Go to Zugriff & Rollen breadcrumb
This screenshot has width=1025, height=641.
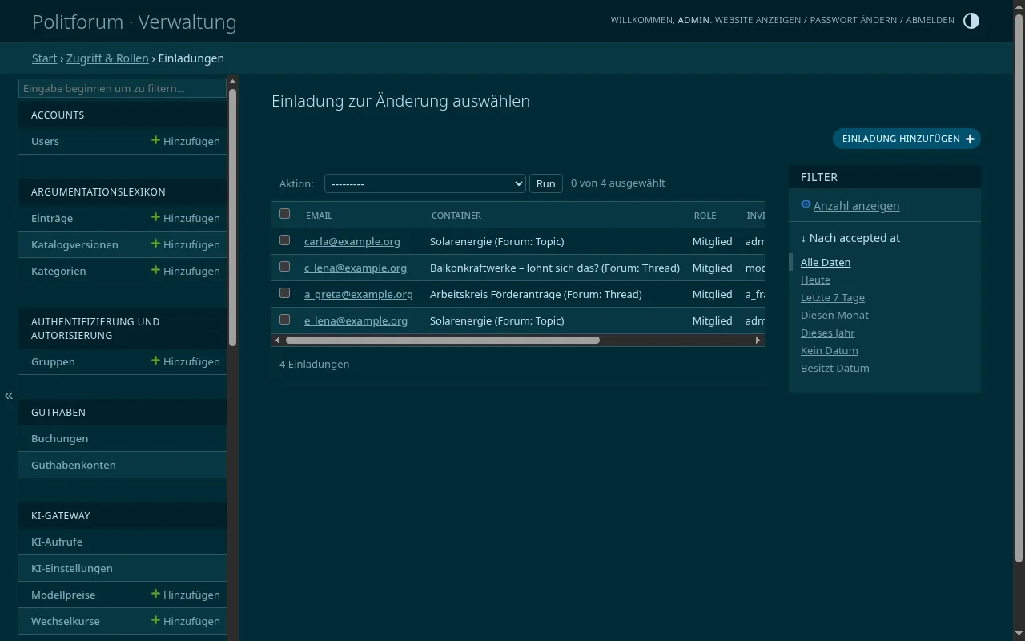pos(107,58)
